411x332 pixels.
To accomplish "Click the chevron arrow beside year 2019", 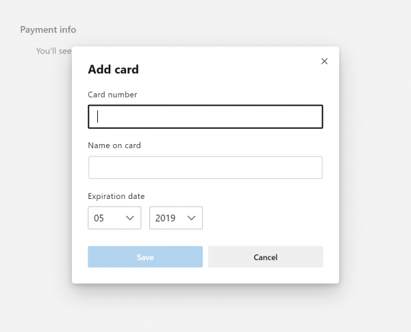I will pyautogui.click(x=192, y=218).
